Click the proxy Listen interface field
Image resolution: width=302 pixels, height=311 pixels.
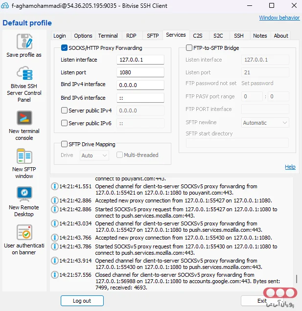pyautogui.click(x=140, y=60)
